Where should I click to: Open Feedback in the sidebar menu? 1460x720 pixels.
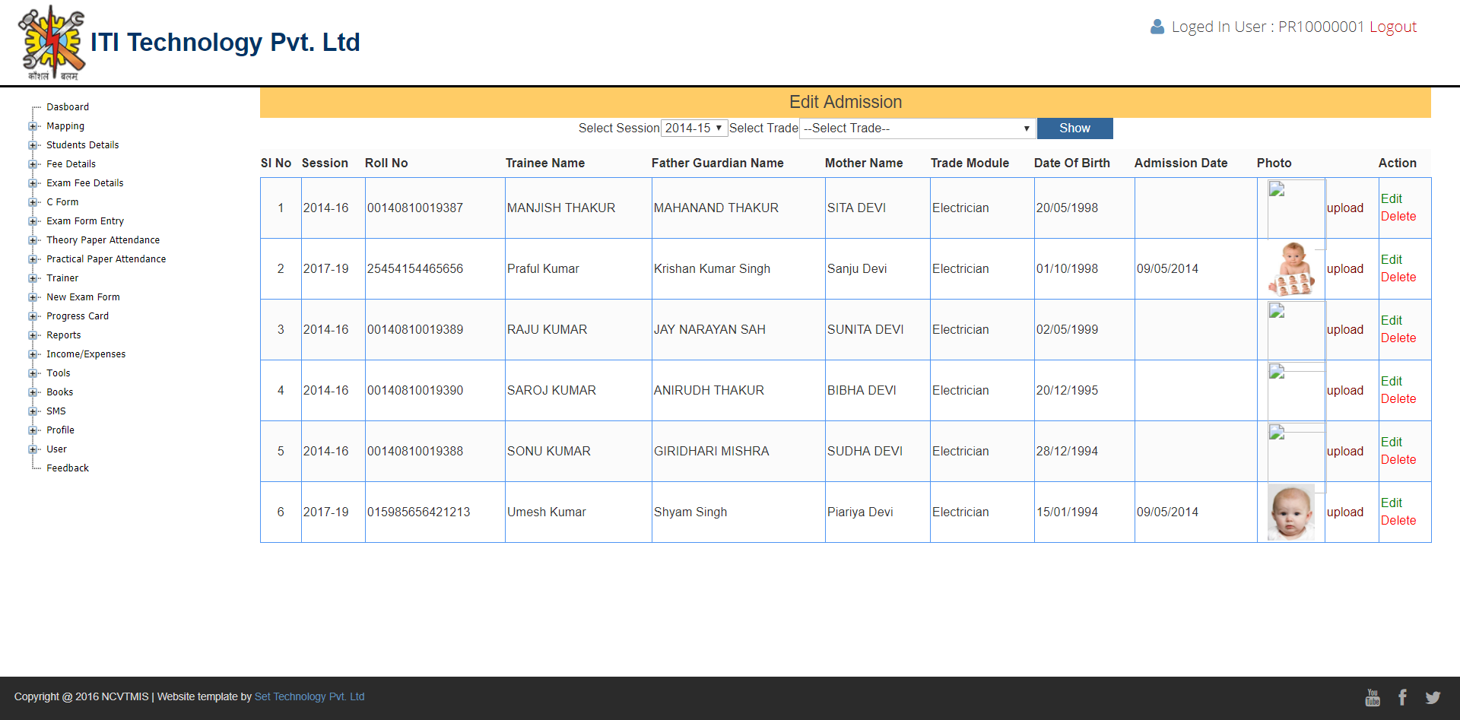tap(68, 468)
